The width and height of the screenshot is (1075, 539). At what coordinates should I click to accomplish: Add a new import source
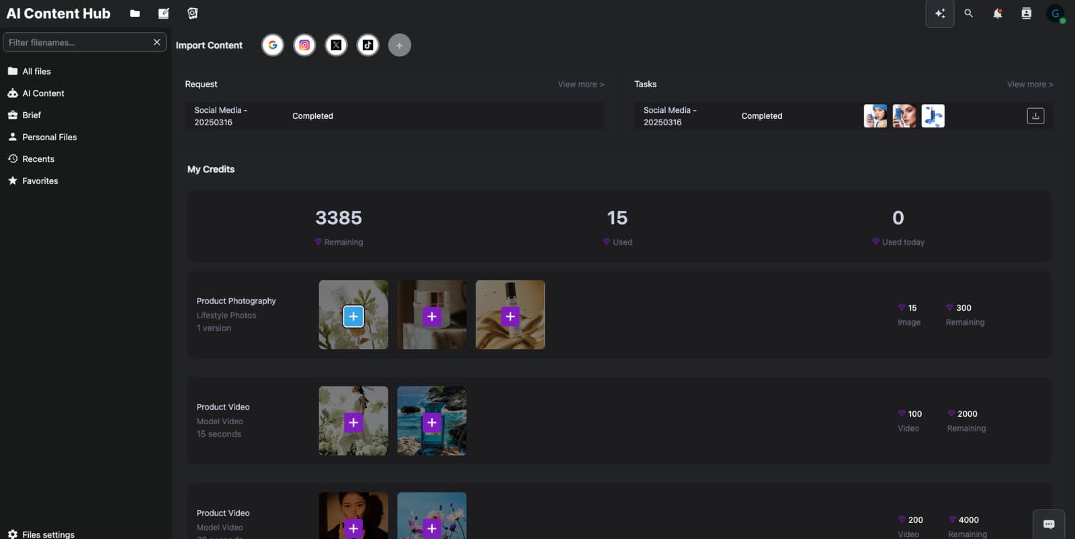click(x=399, y=45)
